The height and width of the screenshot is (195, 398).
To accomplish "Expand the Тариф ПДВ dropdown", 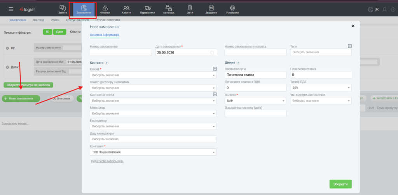I will pos(349,88).
